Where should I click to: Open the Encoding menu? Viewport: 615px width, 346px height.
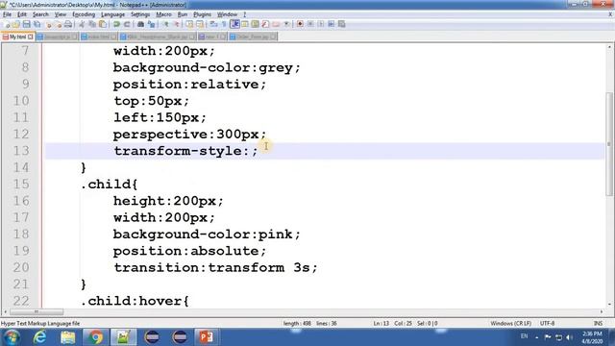(x=84, y=14)
